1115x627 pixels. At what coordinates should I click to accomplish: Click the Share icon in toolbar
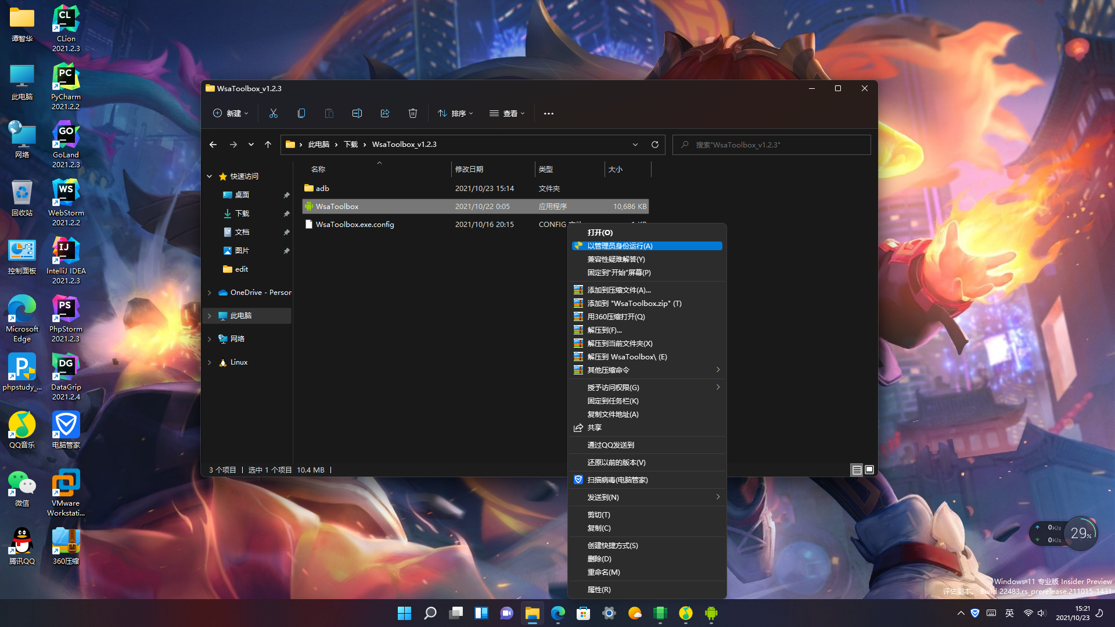(x=385, y=113)
